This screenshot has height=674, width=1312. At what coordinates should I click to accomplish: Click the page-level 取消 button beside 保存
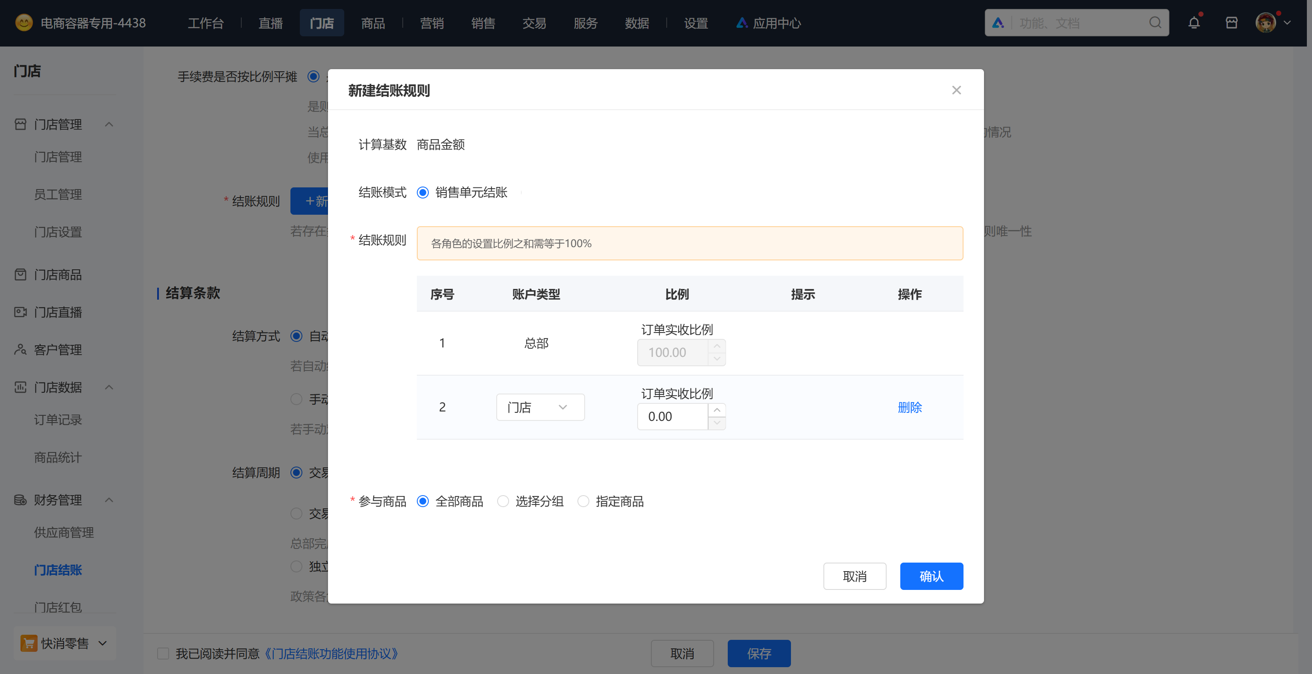[682, 654]
